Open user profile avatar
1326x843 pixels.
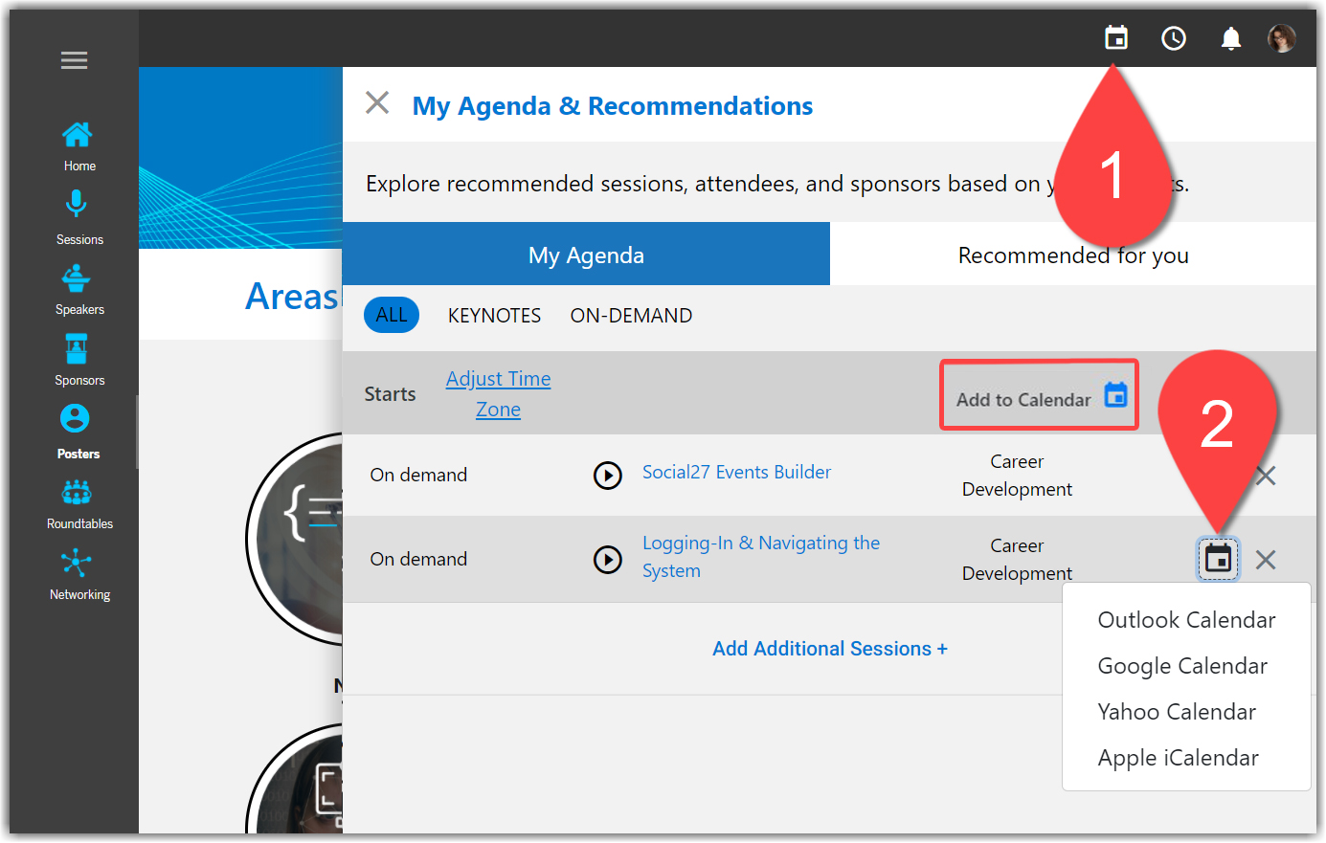coord(1281,38)
